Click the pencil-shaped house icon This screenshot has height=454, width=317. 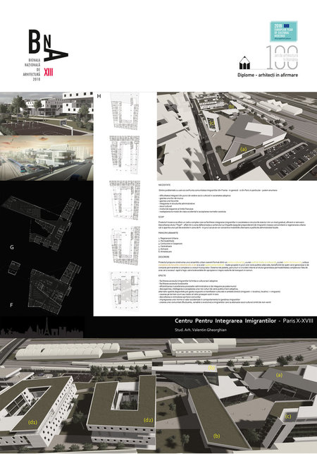(244, 63)
